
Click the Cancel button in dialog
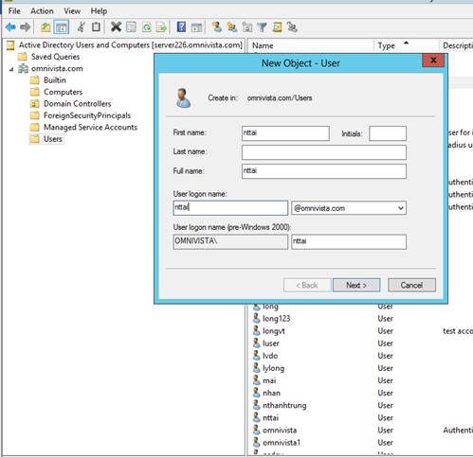tap(411, 285)
